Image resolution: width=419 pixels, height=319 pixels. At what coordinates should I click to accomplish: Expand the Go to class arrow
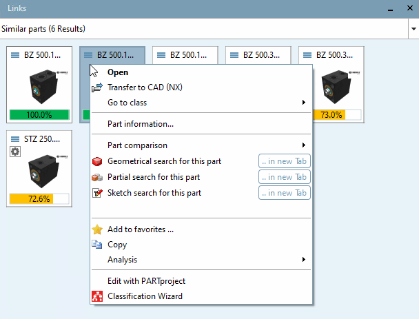(x=303, y=103)
